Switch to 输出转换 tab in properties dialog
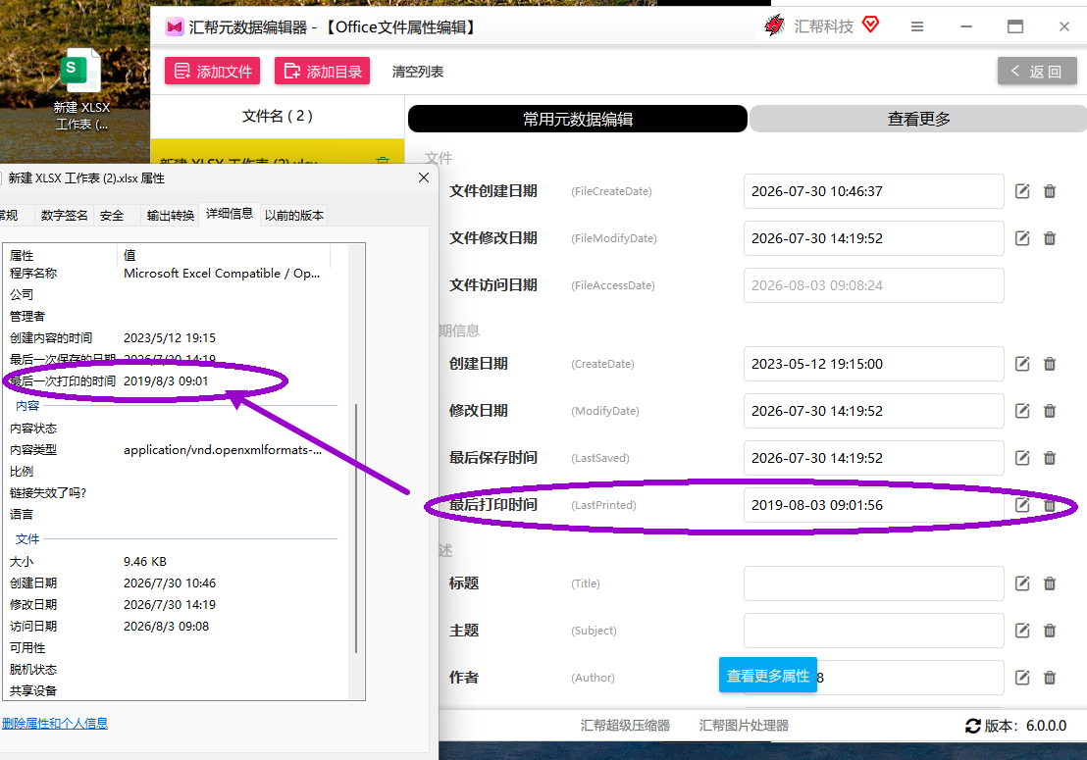This screenshot has height=760, width=1087. pyautogui.click(x=171, y=216)
